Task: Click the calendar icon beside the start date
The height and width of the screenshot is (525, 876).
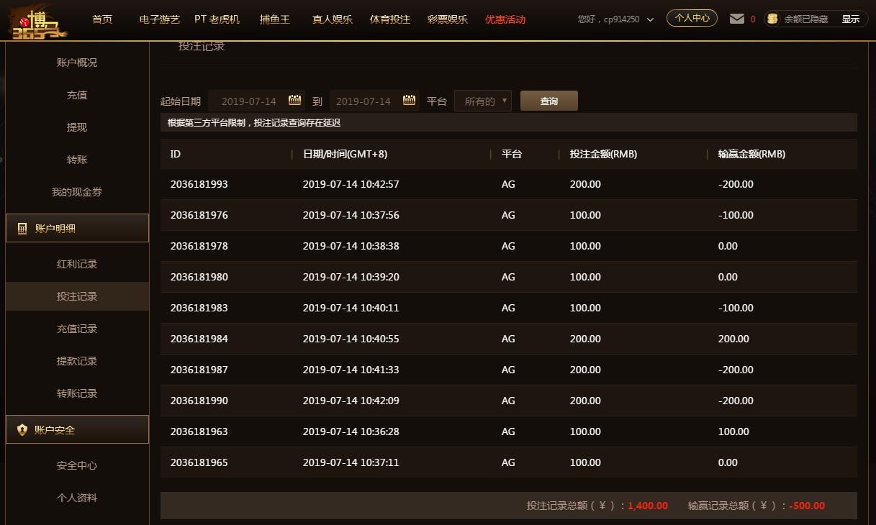Action: pos(294,101)
